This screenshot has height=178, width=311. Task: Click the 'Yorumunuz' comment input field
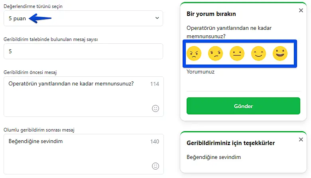click(243, 83)
